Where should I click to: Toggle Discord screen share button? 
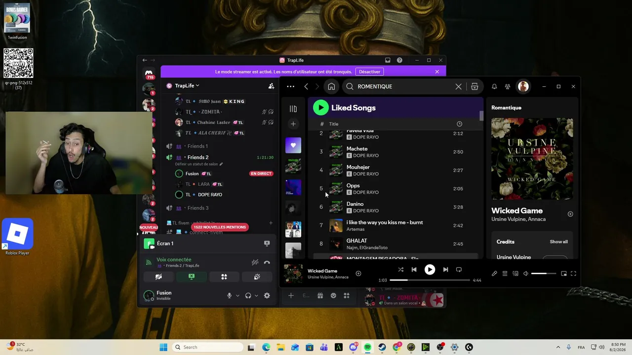192,277
